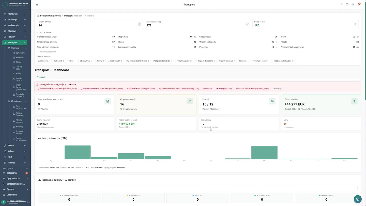Select the Przegląd tab
Image resolution: width=366 pixels, height=206 pixels.
41,77
